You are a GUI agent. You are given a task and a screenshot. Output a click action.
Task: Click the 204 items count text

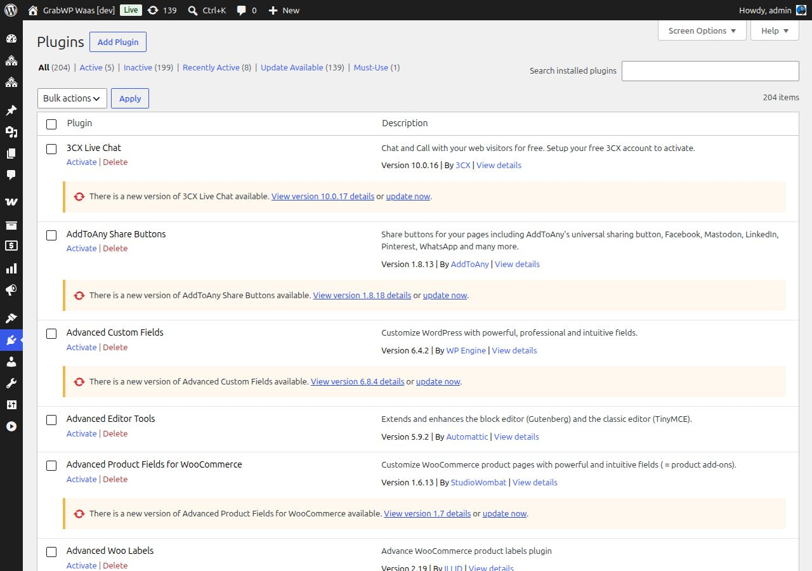click(781, 98)
